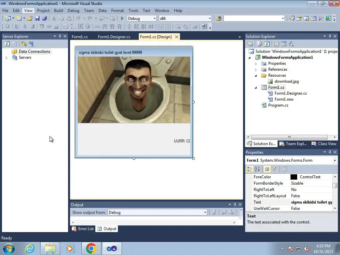Toggle the Properties view button in Properties panel

click(267, 169)
